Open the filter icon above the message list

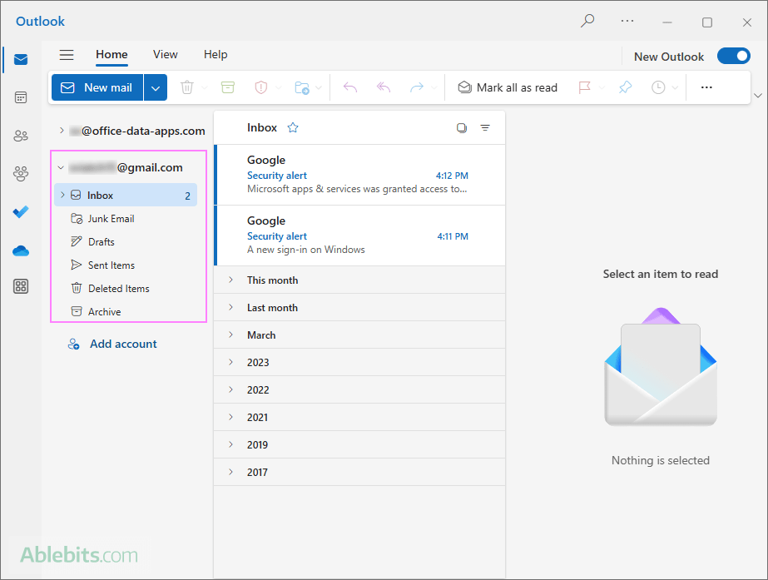pyautogui.click(x=485, y=127)
